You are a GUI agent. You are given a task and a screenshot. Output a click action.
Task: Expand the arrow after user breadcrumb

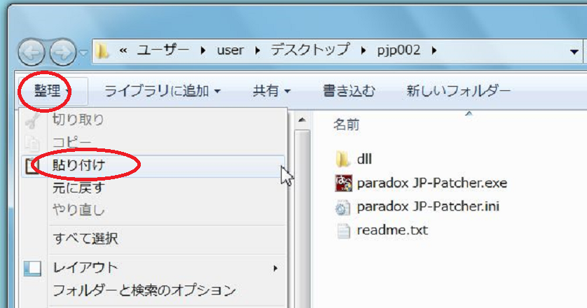pyautogui.click(x=258, y=50)
